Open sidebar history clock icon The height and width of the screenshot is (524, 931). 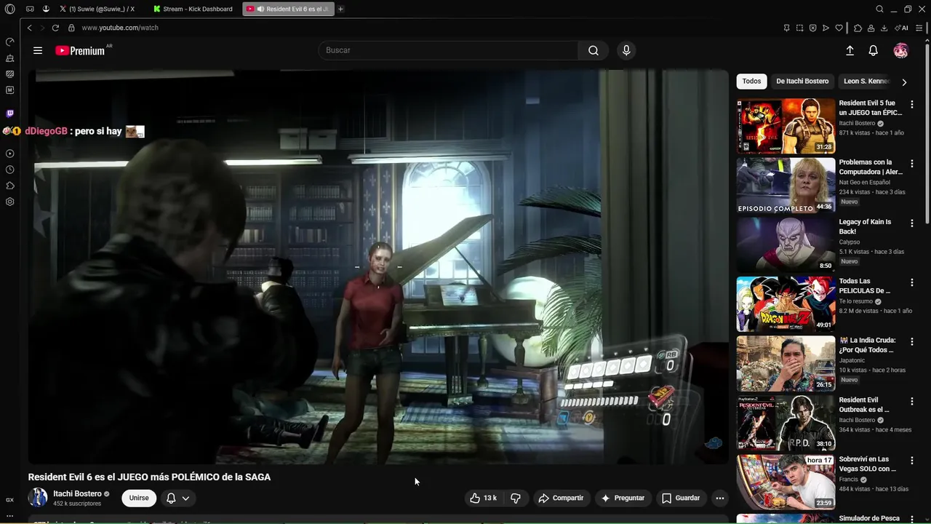tap(9, 170)
